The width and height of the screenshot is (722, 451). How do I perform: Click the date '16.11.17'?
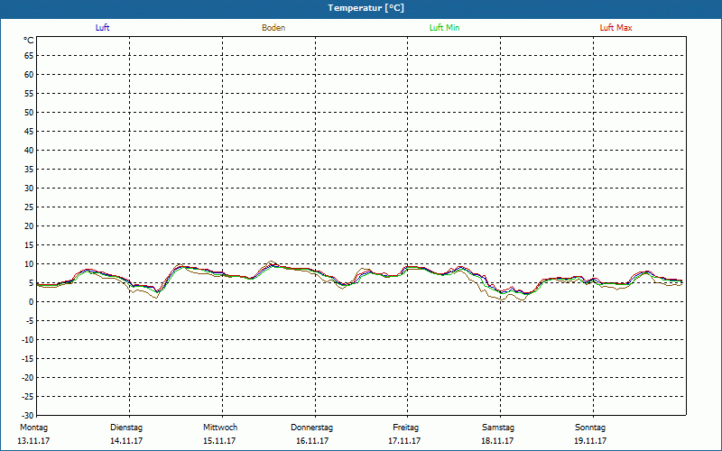click(312, 441)
